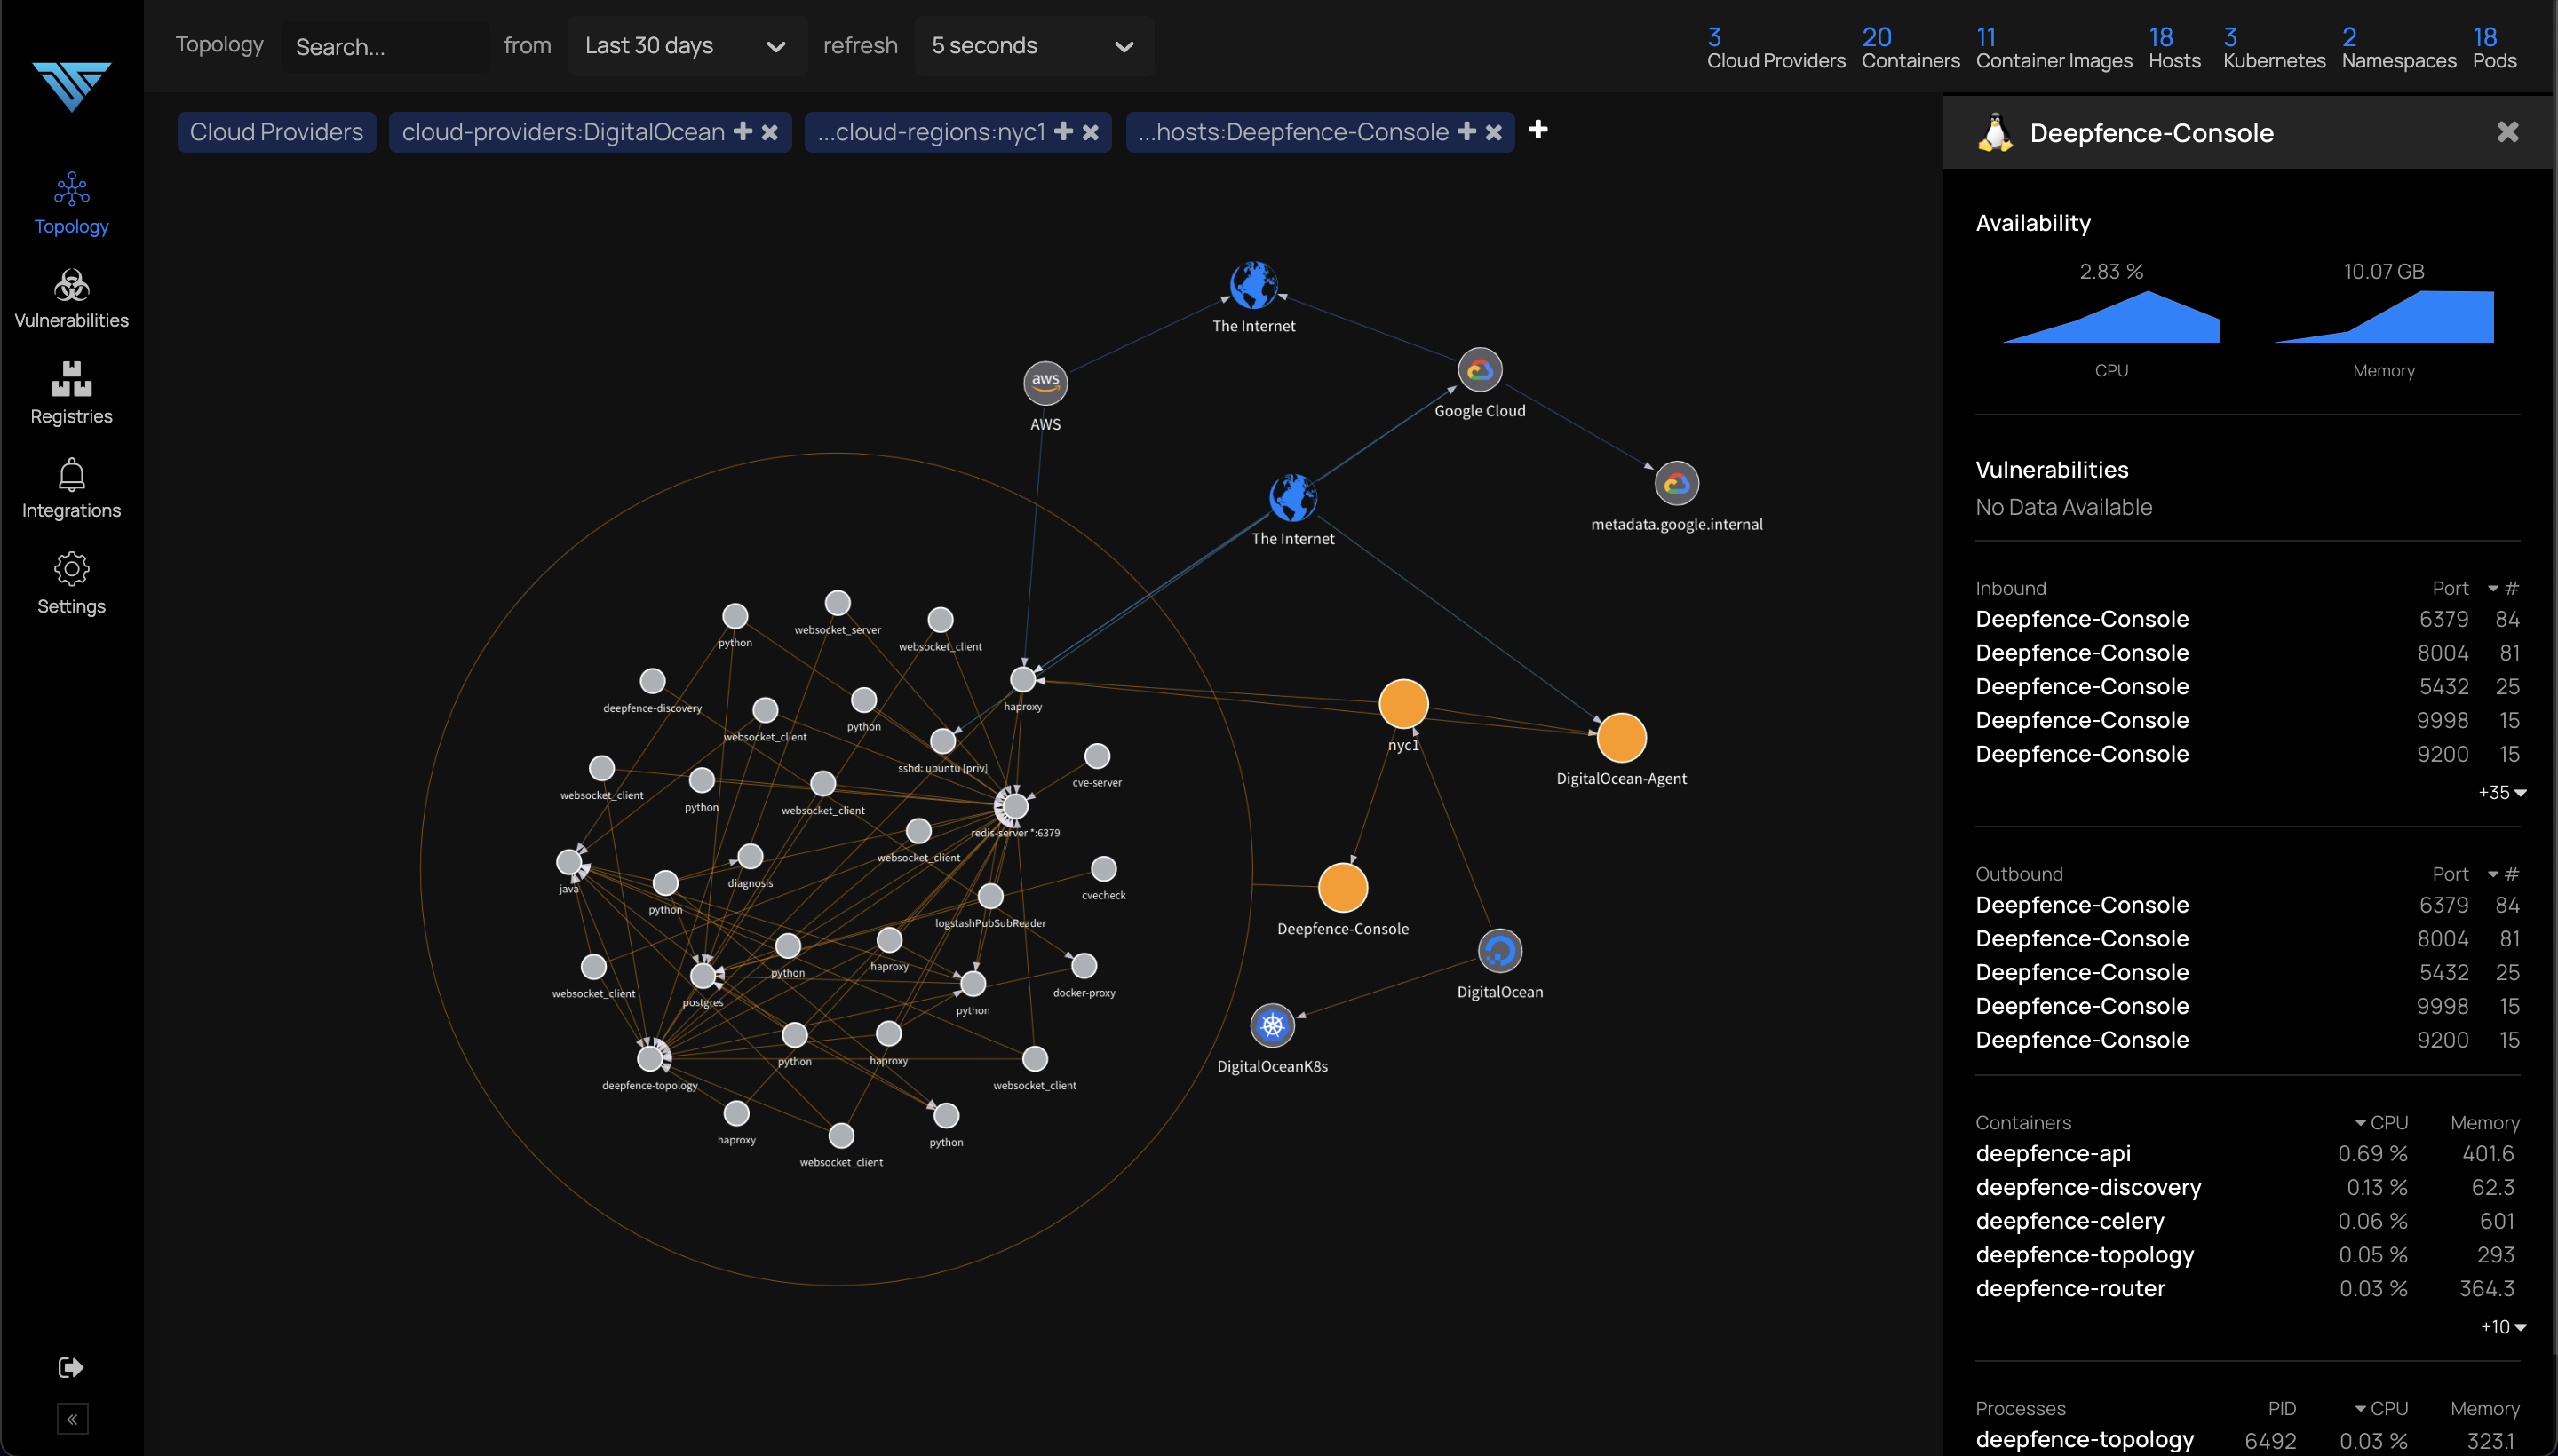The image size is (2558, 1456).
Task: Click the Deepfence logo
Action: pyautogui.click(x=71, y=86)
